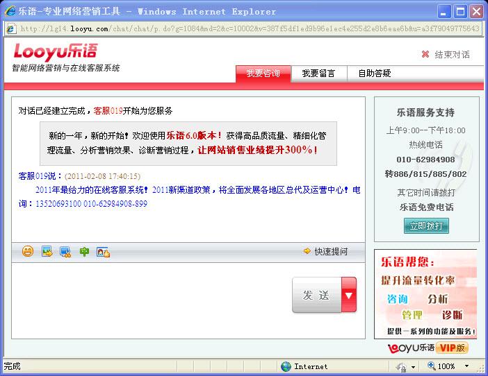Click the 快速提问 arrow icon
Screen dimensions: 488x376
pyautogui.click(x=307, y=251)
